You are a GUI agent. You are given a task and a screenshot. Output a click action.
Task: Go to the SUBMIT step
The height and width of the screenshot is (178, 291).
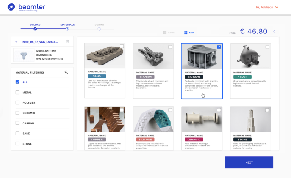point(99,25)
